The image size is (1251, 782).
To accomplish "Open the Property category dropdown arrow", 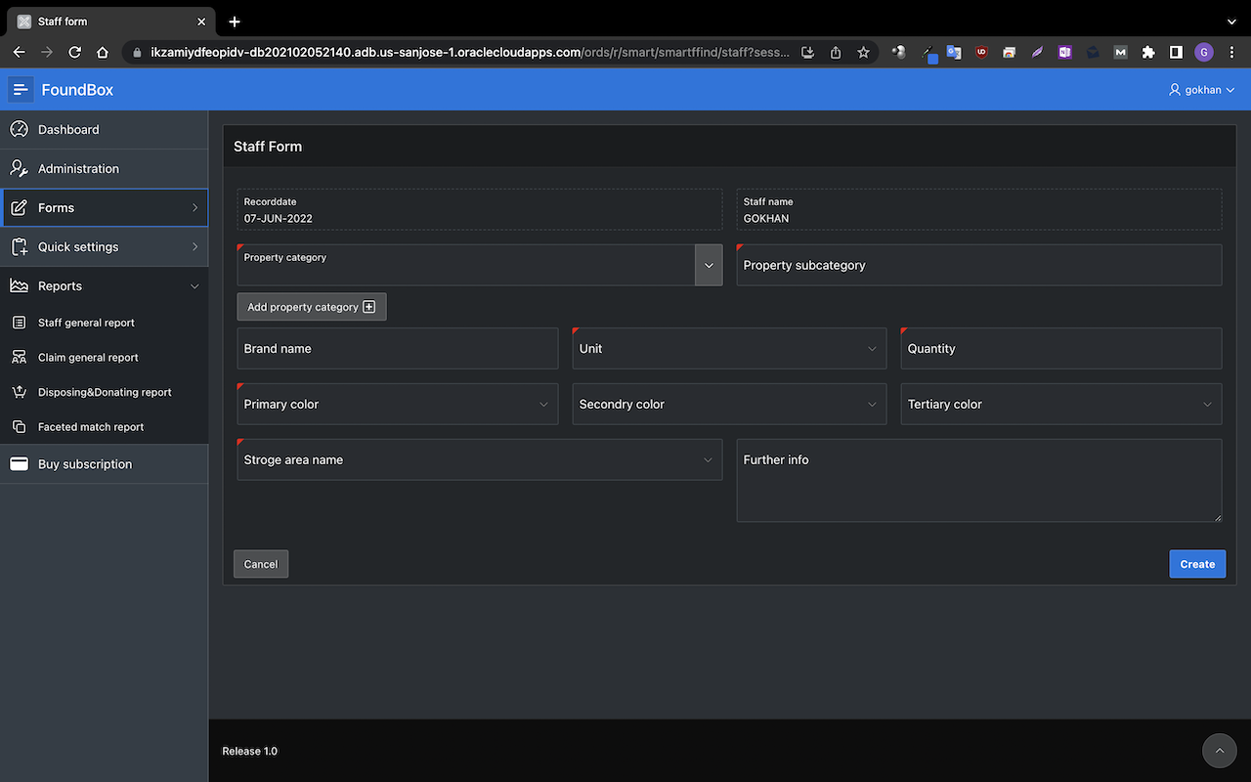I will (x=709, y=265).
